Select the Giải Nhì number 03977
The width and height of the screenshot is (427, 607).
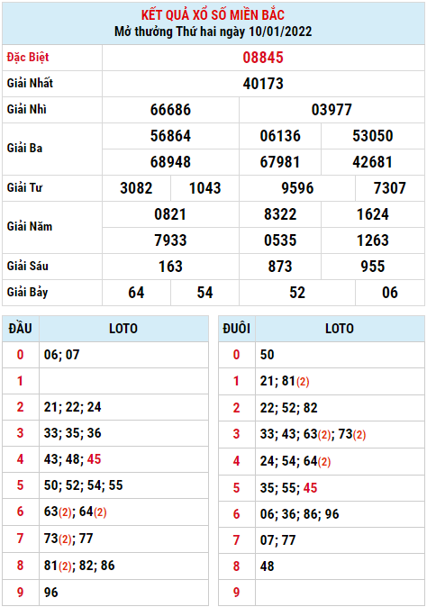(332, 110)
